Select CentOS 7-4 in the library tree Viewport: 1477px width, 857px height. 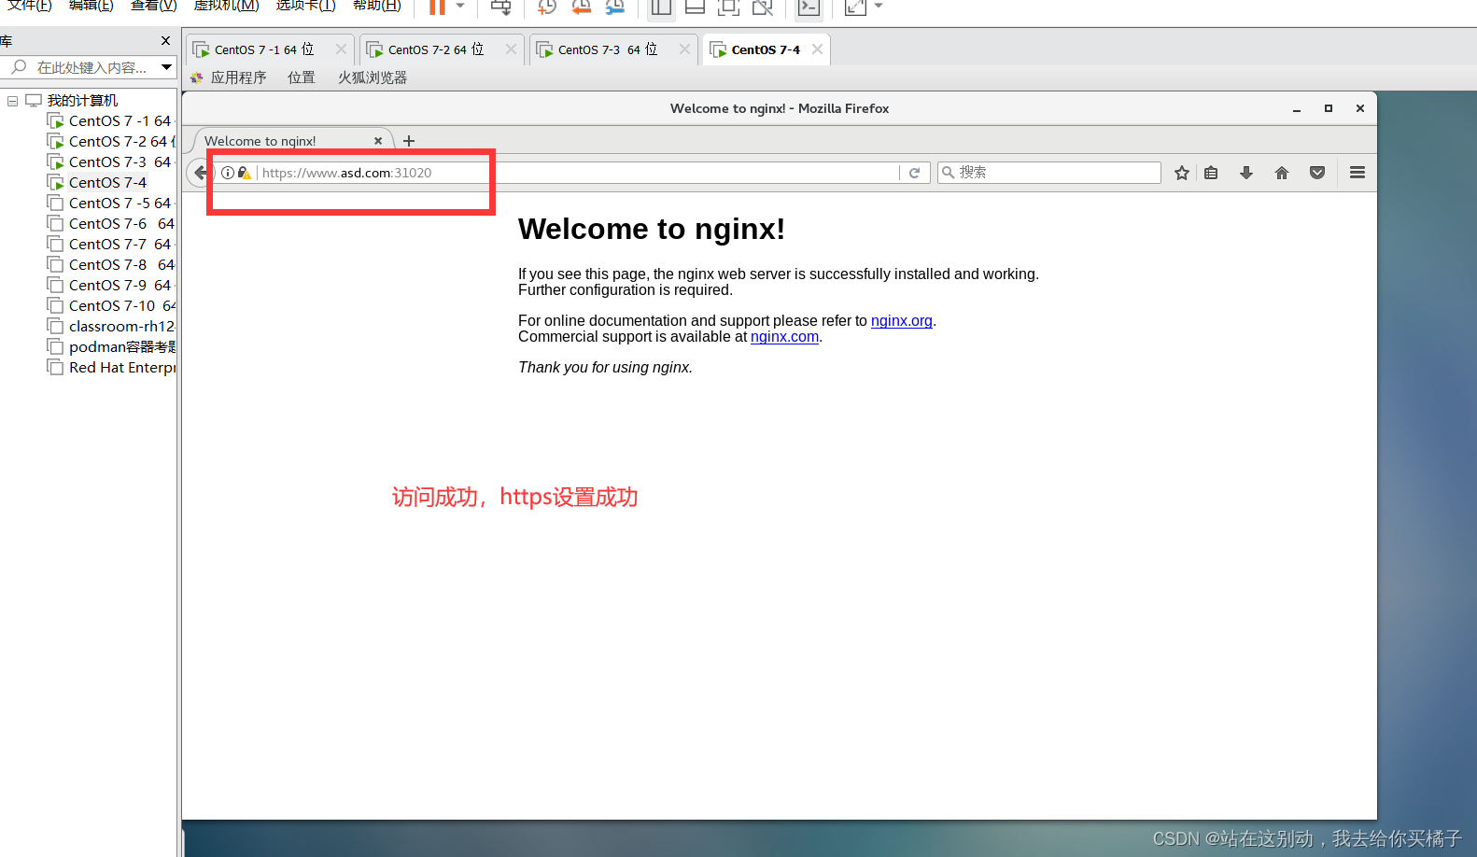(x=107, y=182)
